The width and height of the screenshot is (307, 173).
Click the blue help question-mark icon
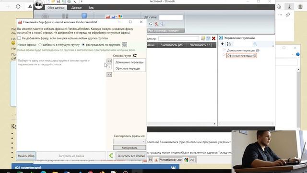click(298, 54)
